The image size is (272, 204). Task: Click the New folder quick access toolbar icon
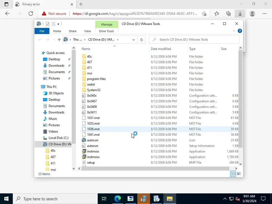(53, 24)
